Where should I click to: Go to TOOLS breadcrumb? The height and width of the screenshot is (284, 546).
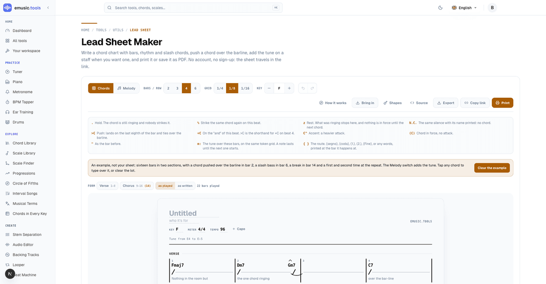pos(101,30)
